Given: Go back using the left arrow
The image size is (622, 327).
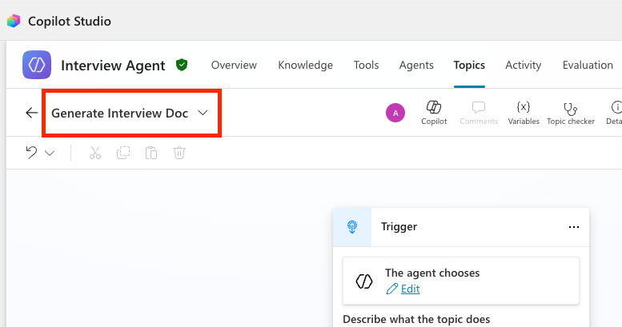Looking at the screenshot, I should [32, 113].
